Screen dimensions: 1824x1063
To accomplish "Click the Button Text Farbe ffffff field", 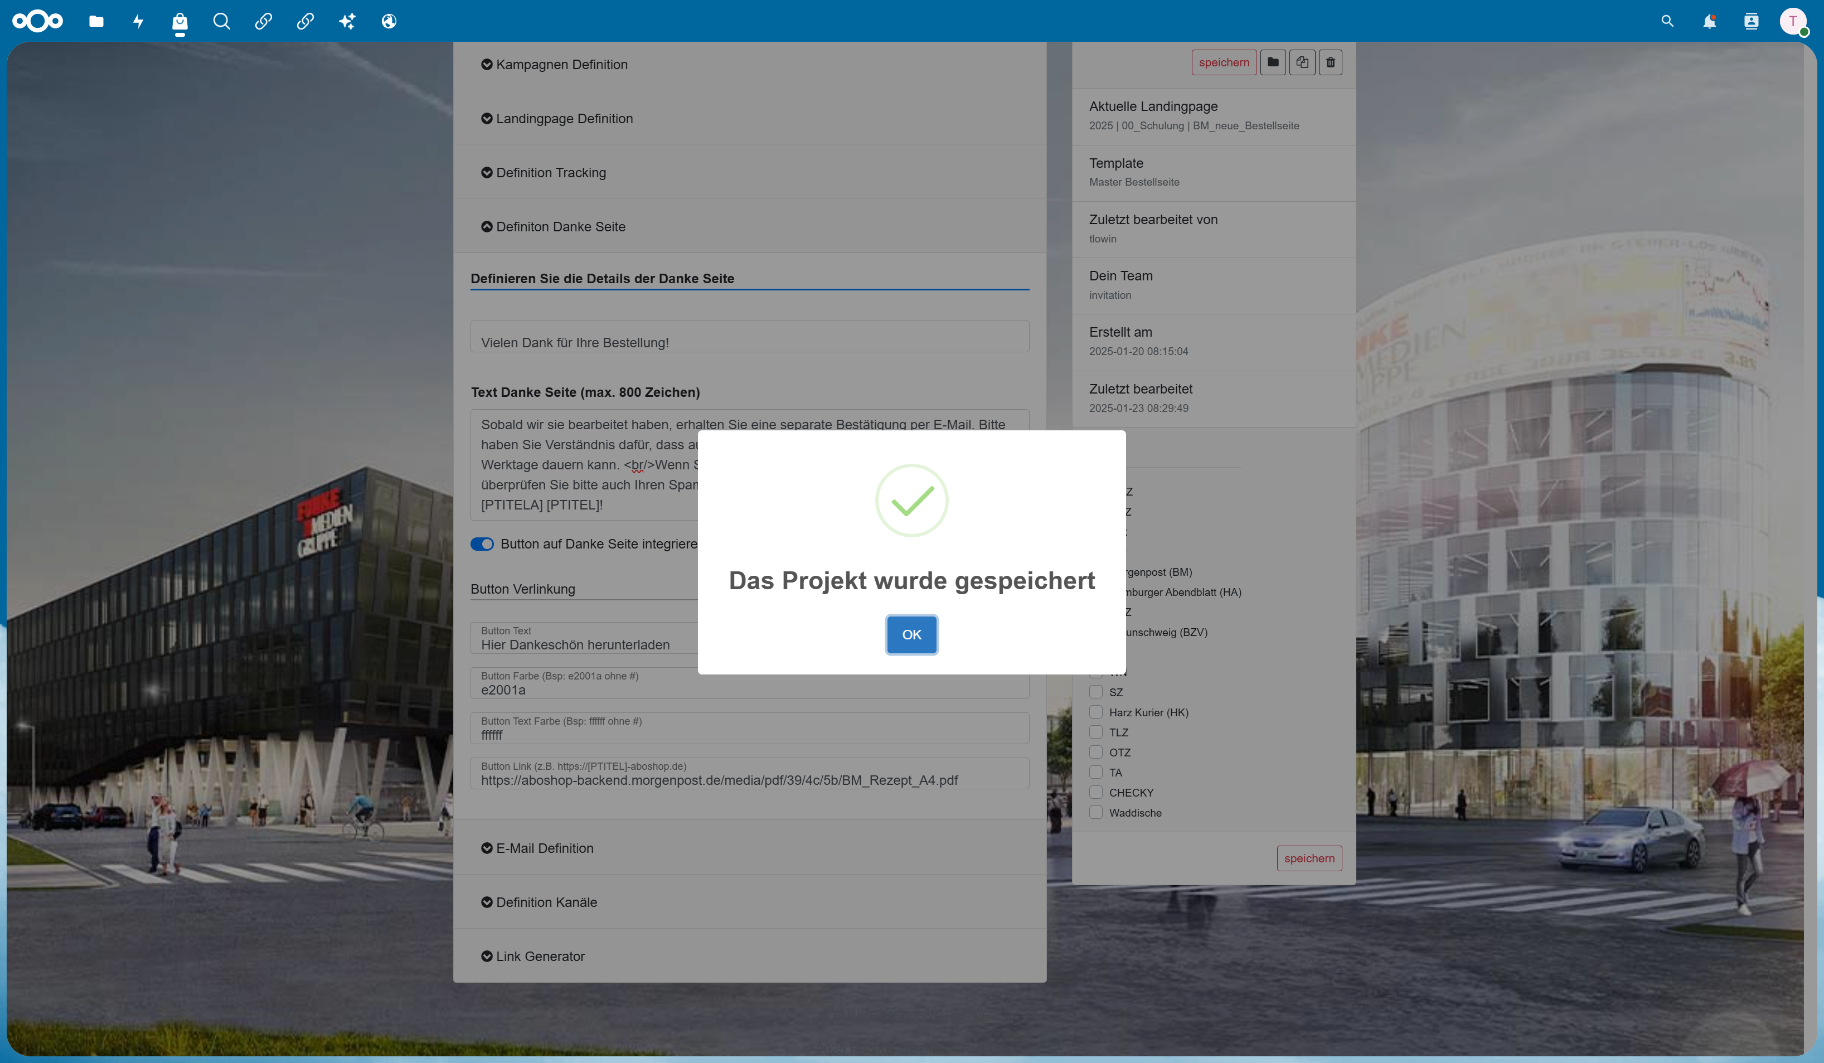I will pos(749,728).
